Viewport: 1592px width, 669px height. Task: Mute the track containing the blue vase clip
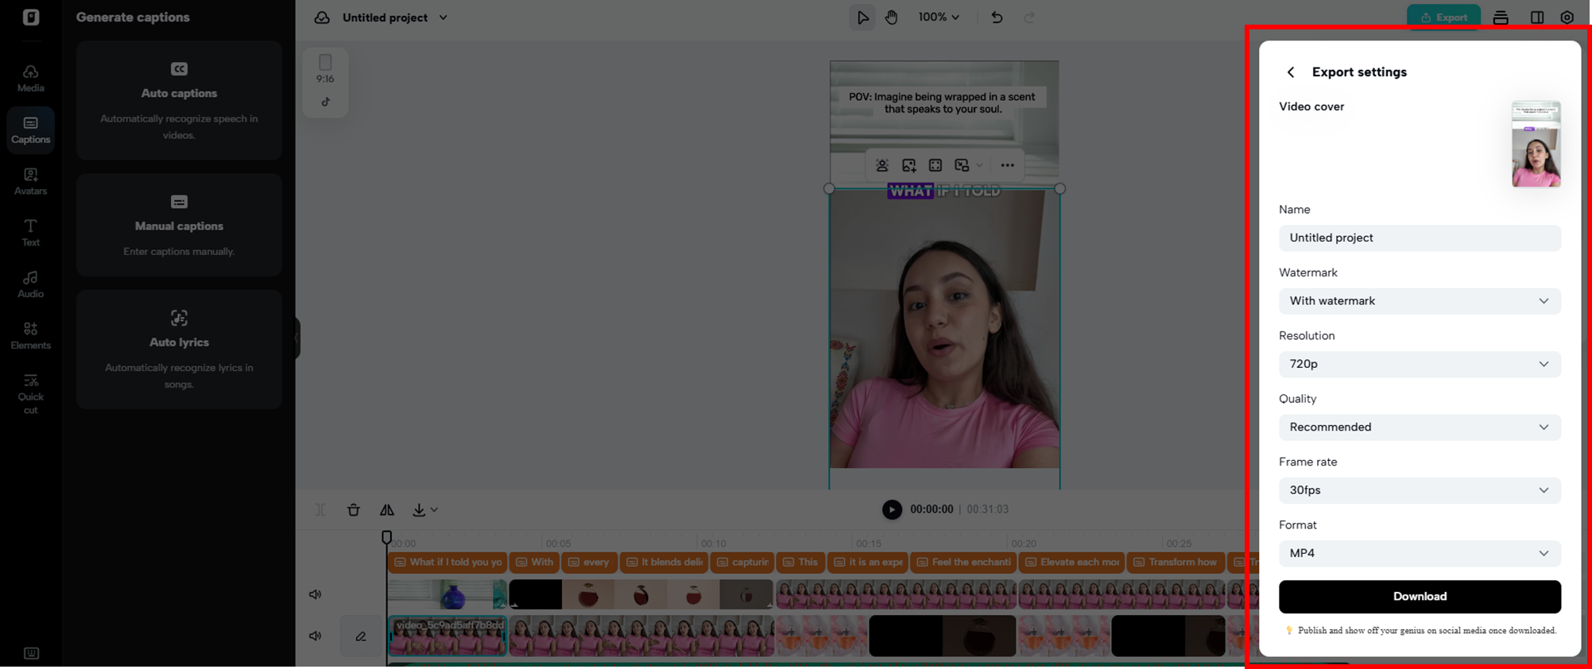pyautogui.click(x=316, y=594)
